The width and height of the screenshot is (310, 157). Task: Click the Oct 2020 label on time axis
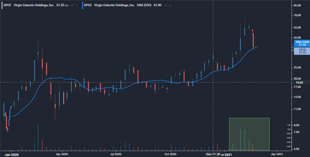170,154
